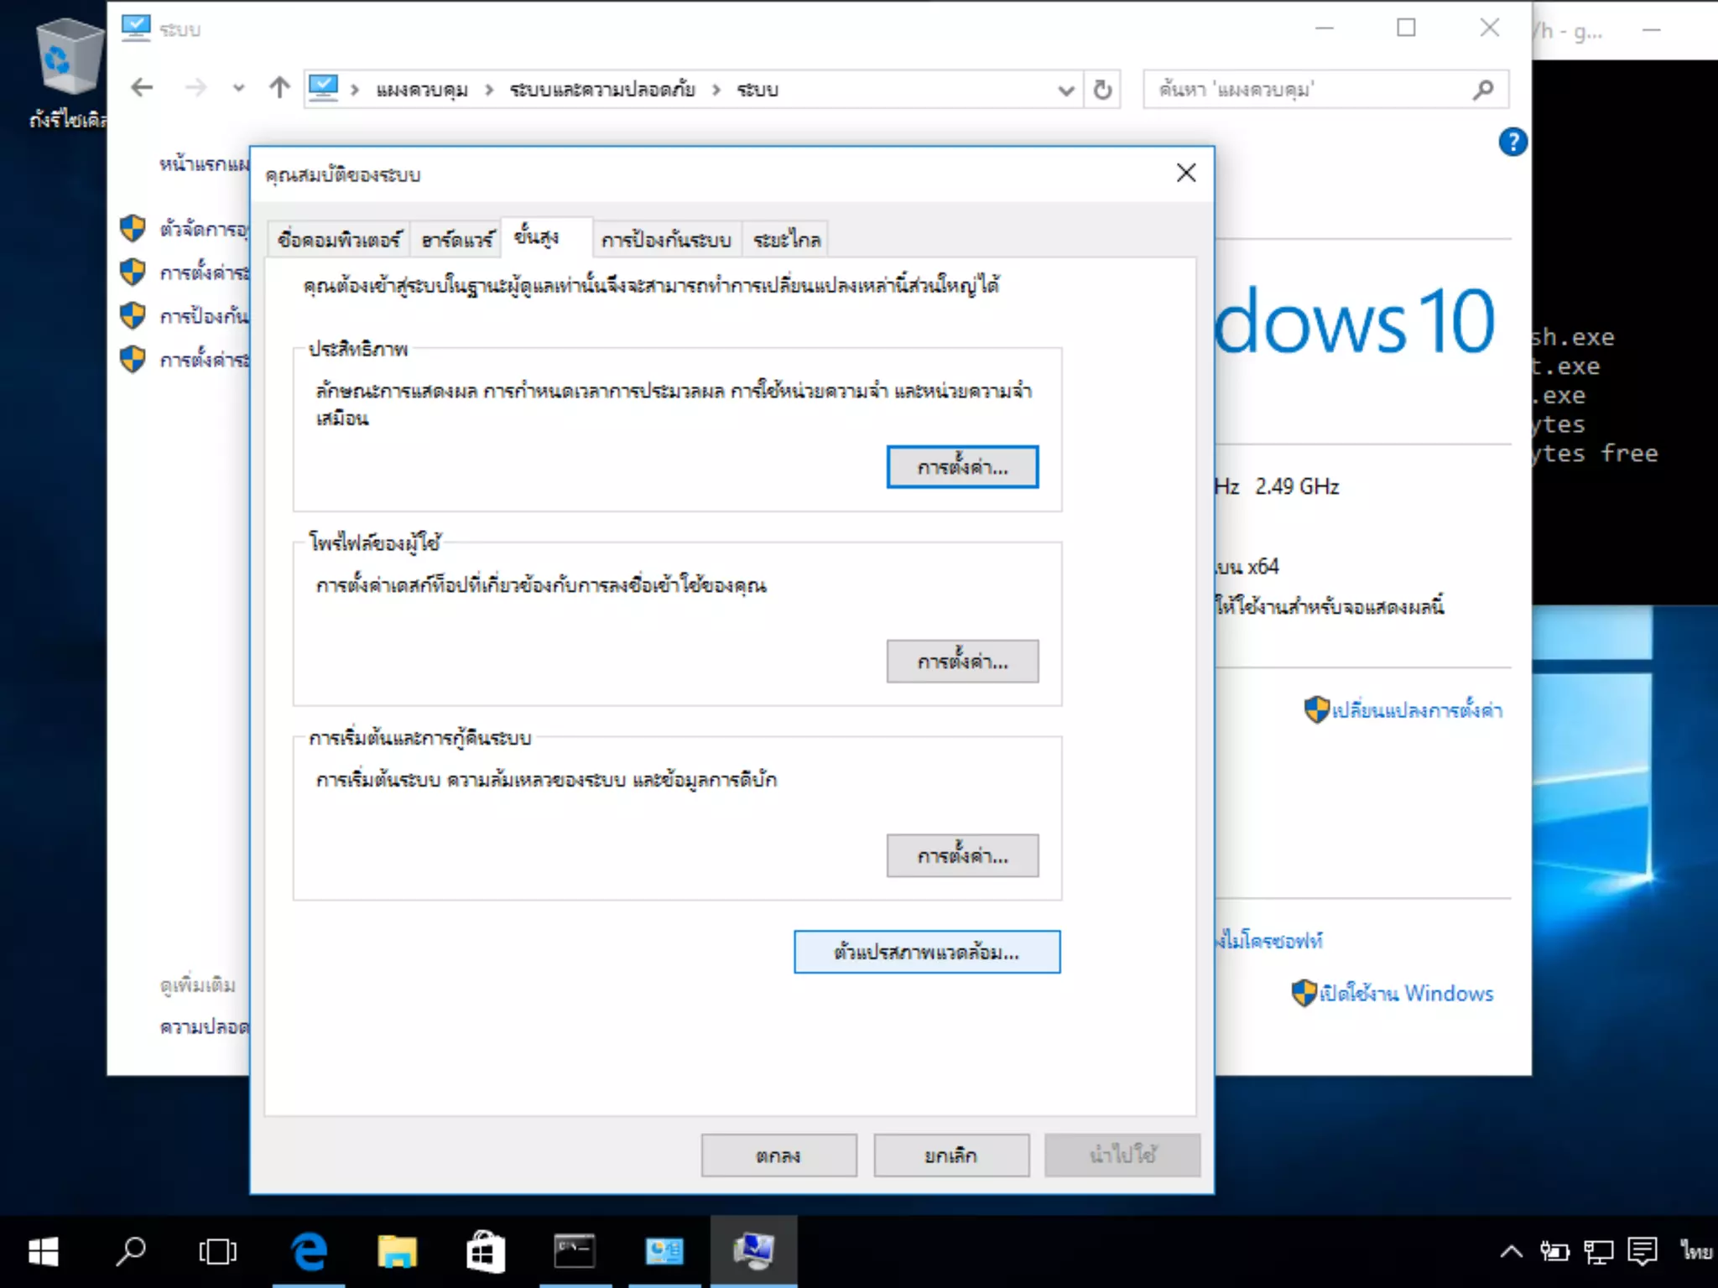Click the up arrow navigation button

279,87
